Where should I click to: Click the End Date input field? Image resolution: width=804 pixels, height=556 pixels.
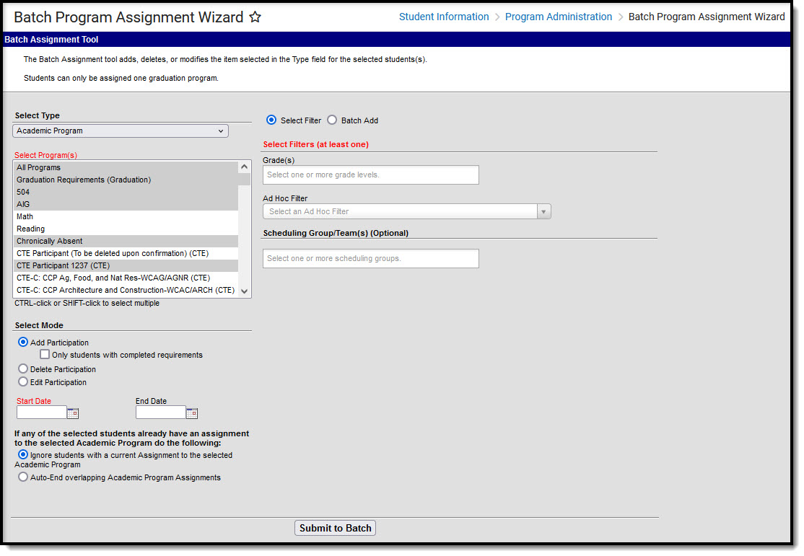(x=160, y=412)
